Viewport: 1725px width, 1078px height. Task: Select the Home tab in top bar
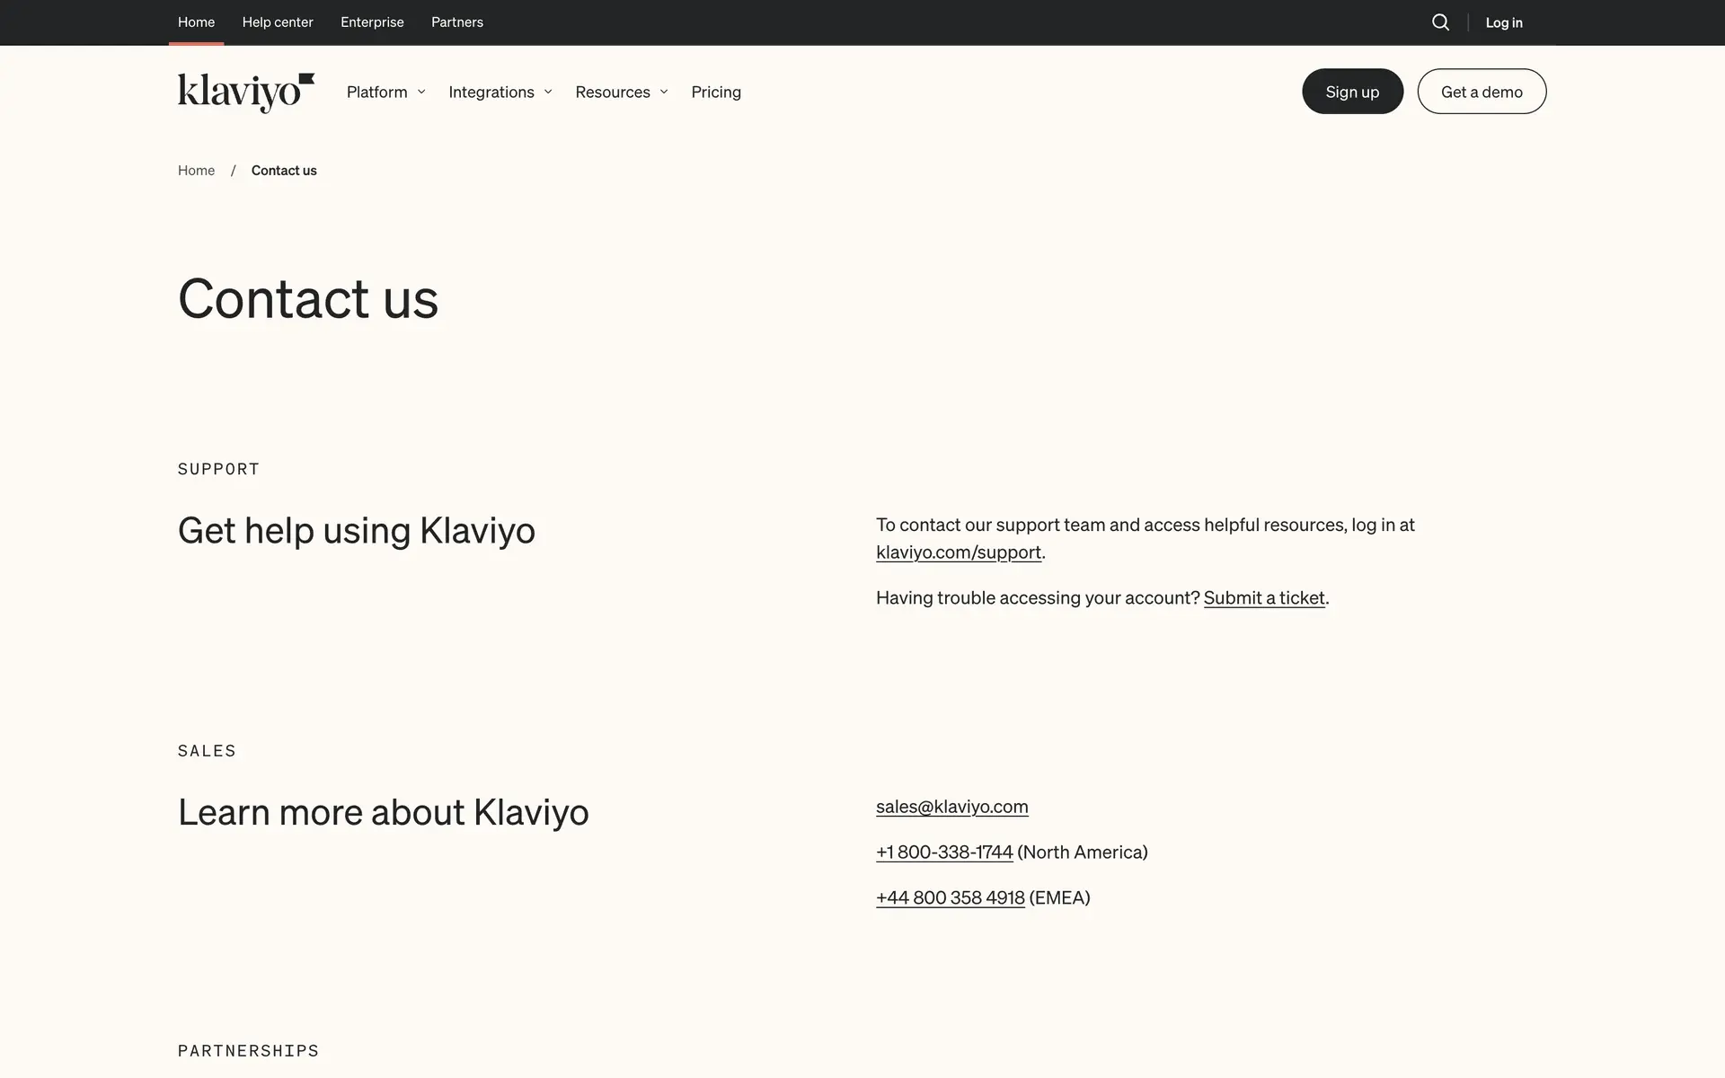pyautogui.click(x=196, y=22)
